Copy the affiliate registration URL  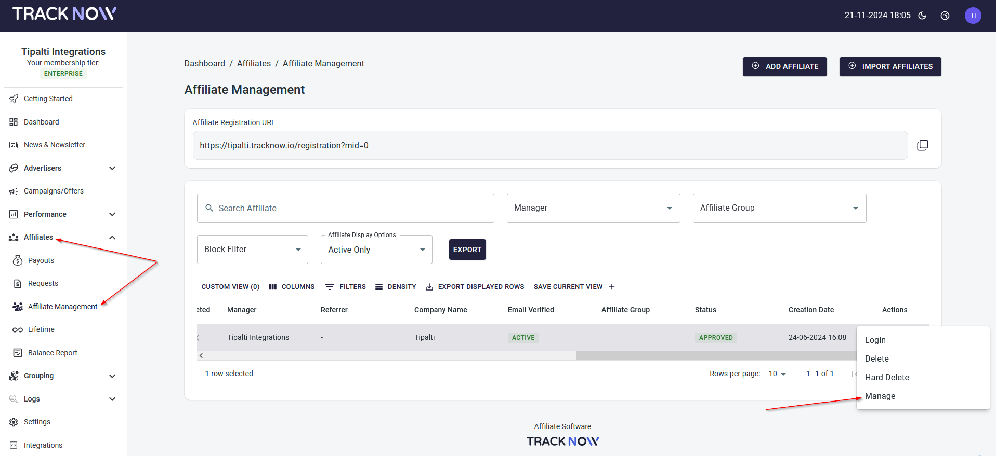point(922,145)
